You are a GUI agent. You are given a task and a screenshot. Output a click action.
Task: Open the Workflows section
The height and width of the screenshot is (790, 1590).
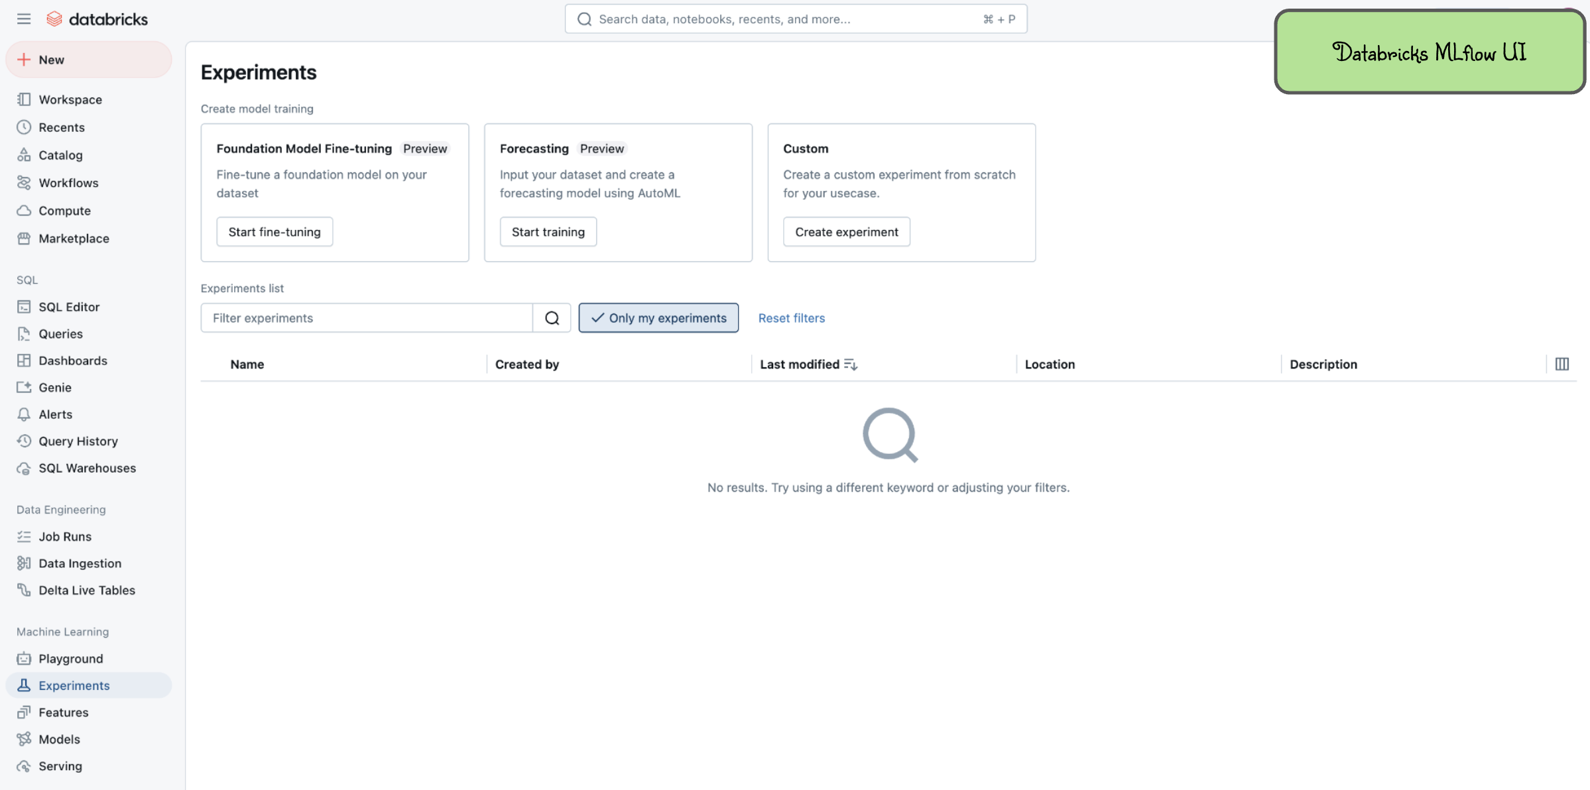click(x=69, y=182)
